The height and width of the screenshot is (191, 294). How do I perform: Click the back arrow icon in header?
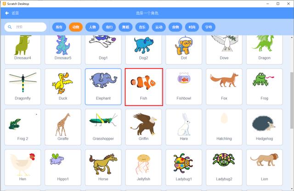[x=7, y=13]
